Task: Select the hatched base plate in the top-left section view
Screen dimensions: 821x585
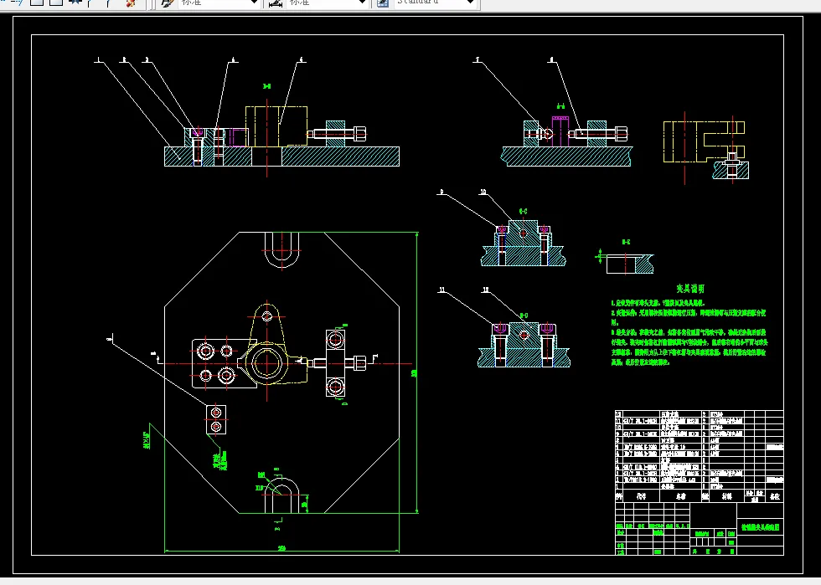Action: point(281,157)
